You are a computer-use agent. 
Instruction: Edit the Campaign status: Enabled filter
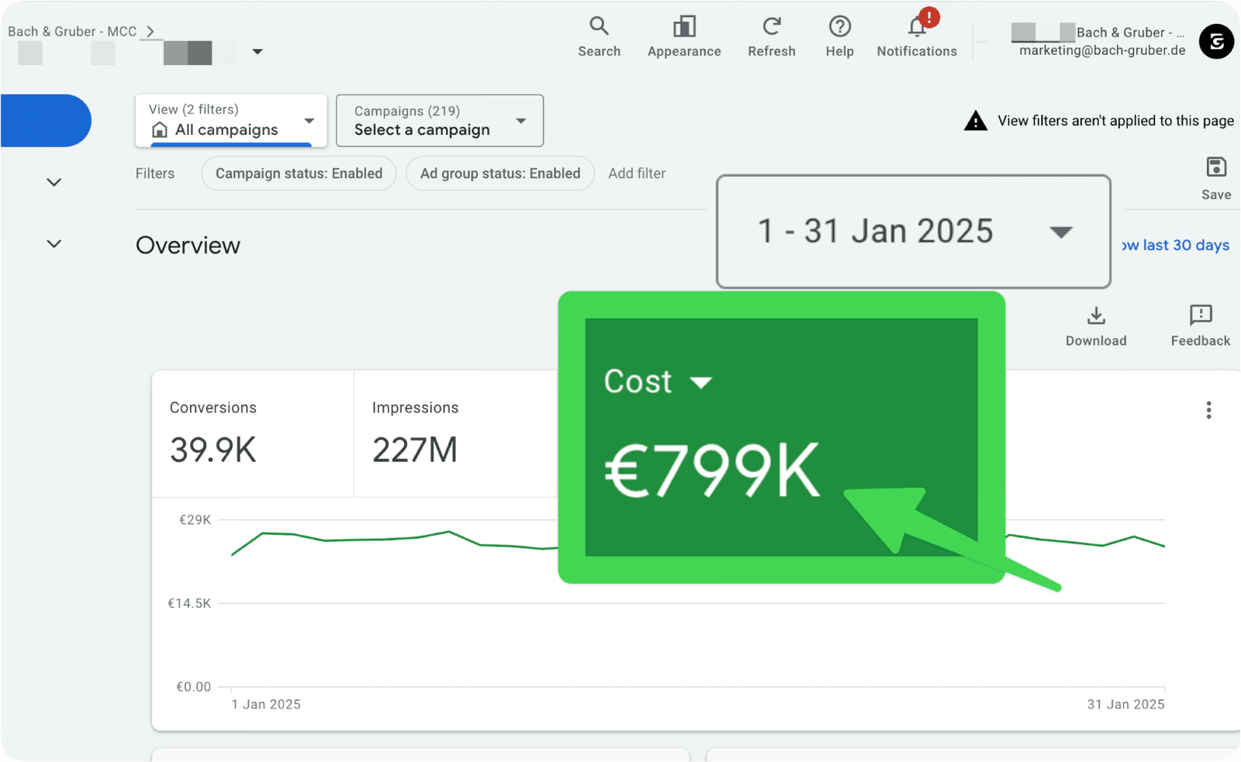[299, 174]
